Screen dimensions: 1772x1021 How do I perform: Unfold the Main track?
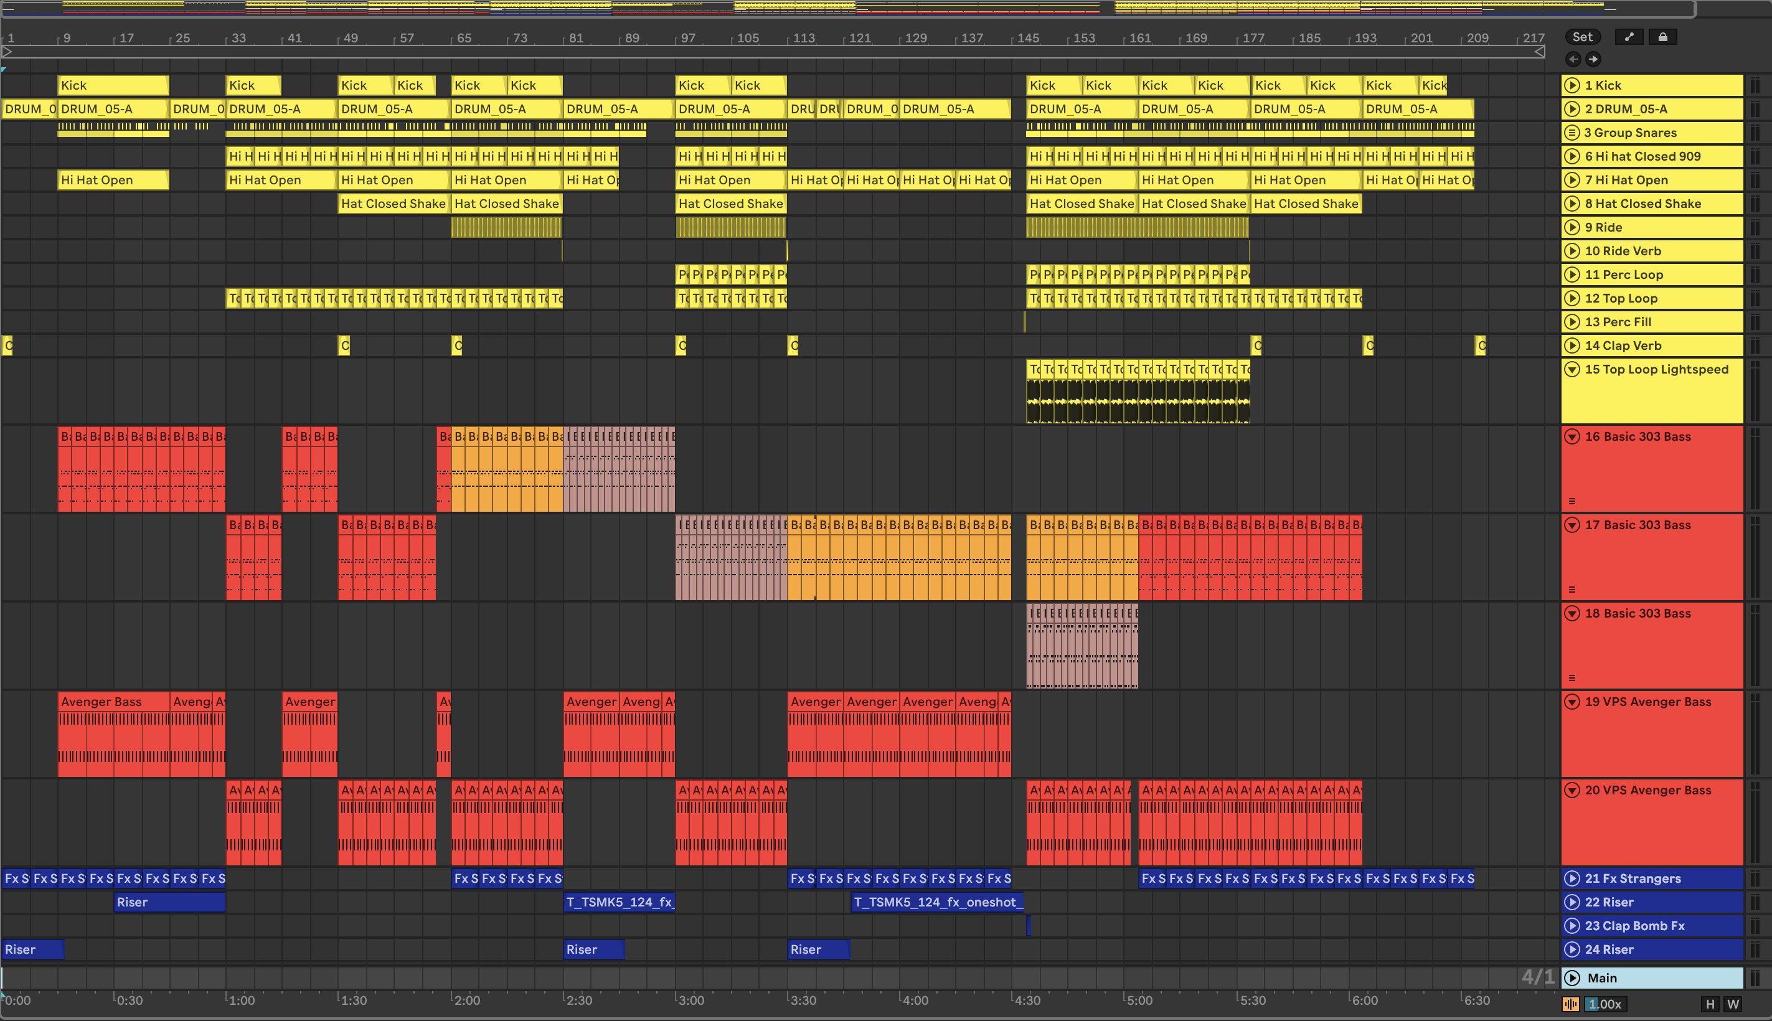point(1573,978)
